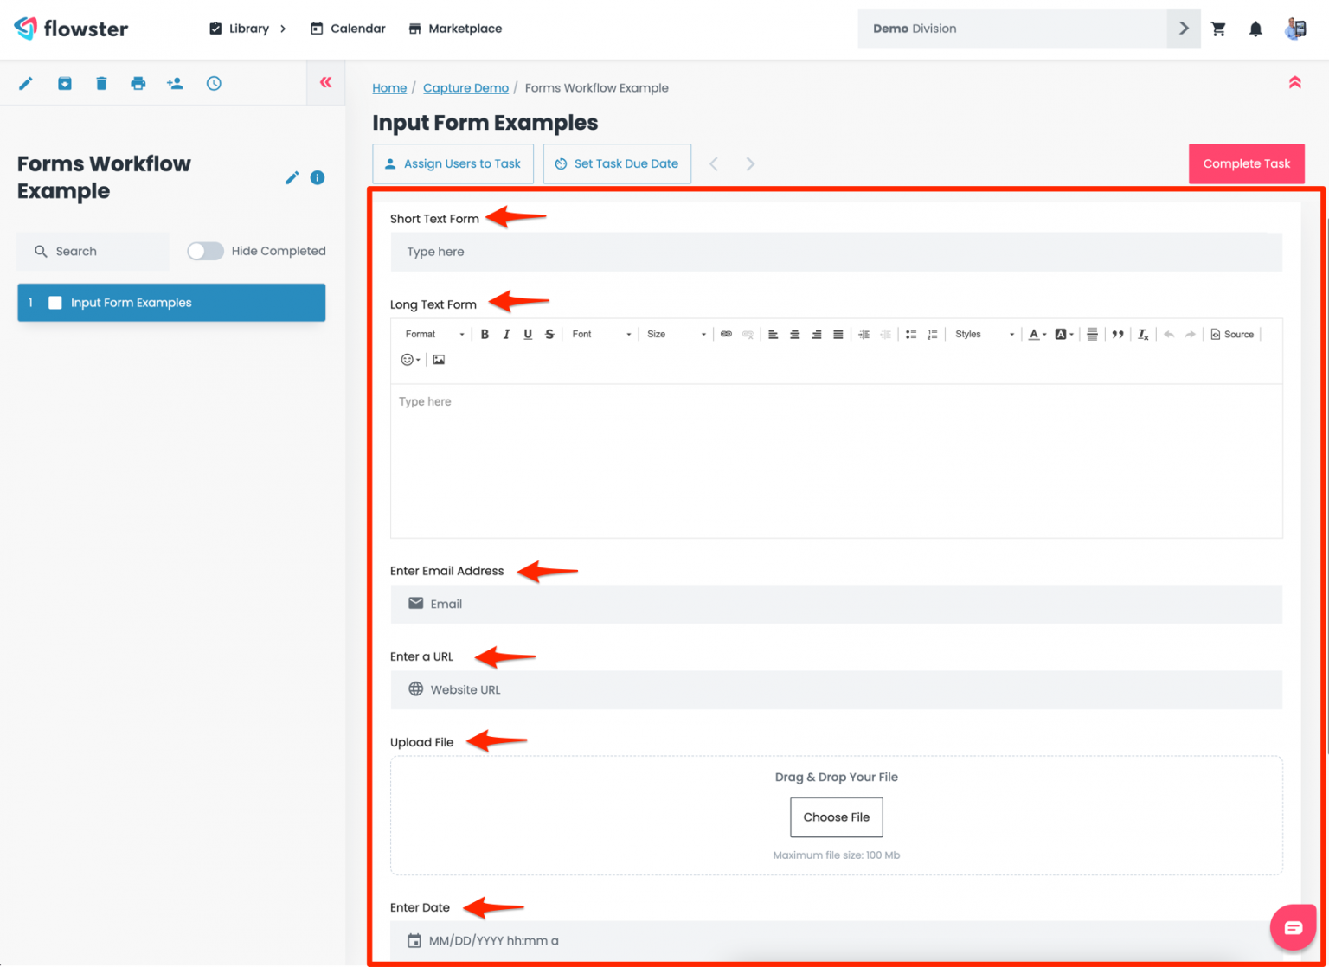
Task: Open the print option in the workflow toolbar
Action: pos(138,83)
